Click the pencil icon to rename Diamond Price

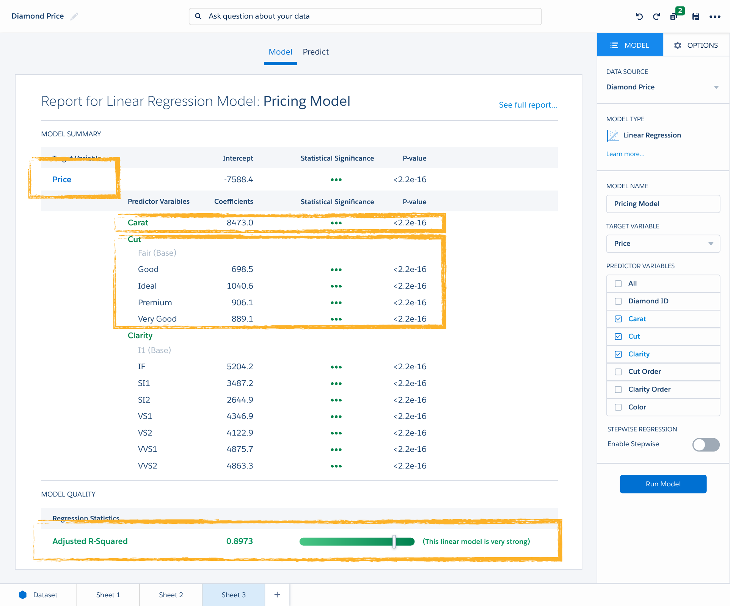click(x=74, y=16)
